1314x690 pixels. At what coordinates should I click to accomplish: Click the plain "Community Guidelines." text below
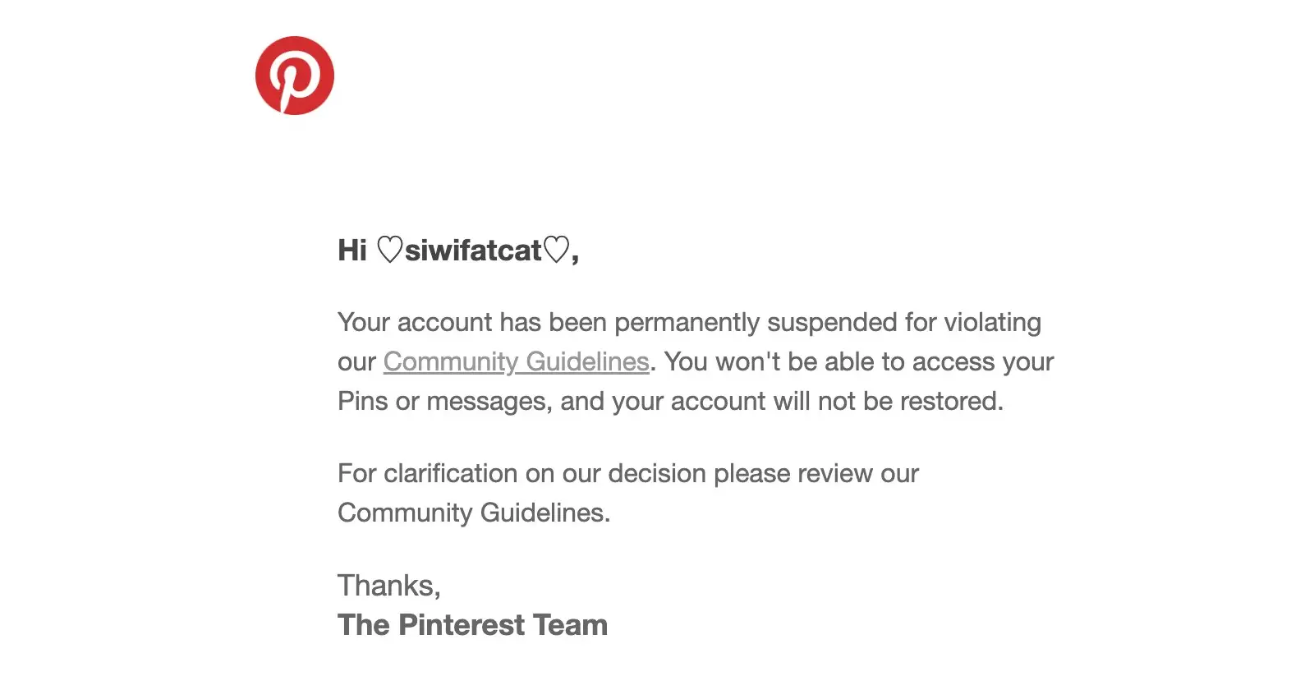point(474,513)
